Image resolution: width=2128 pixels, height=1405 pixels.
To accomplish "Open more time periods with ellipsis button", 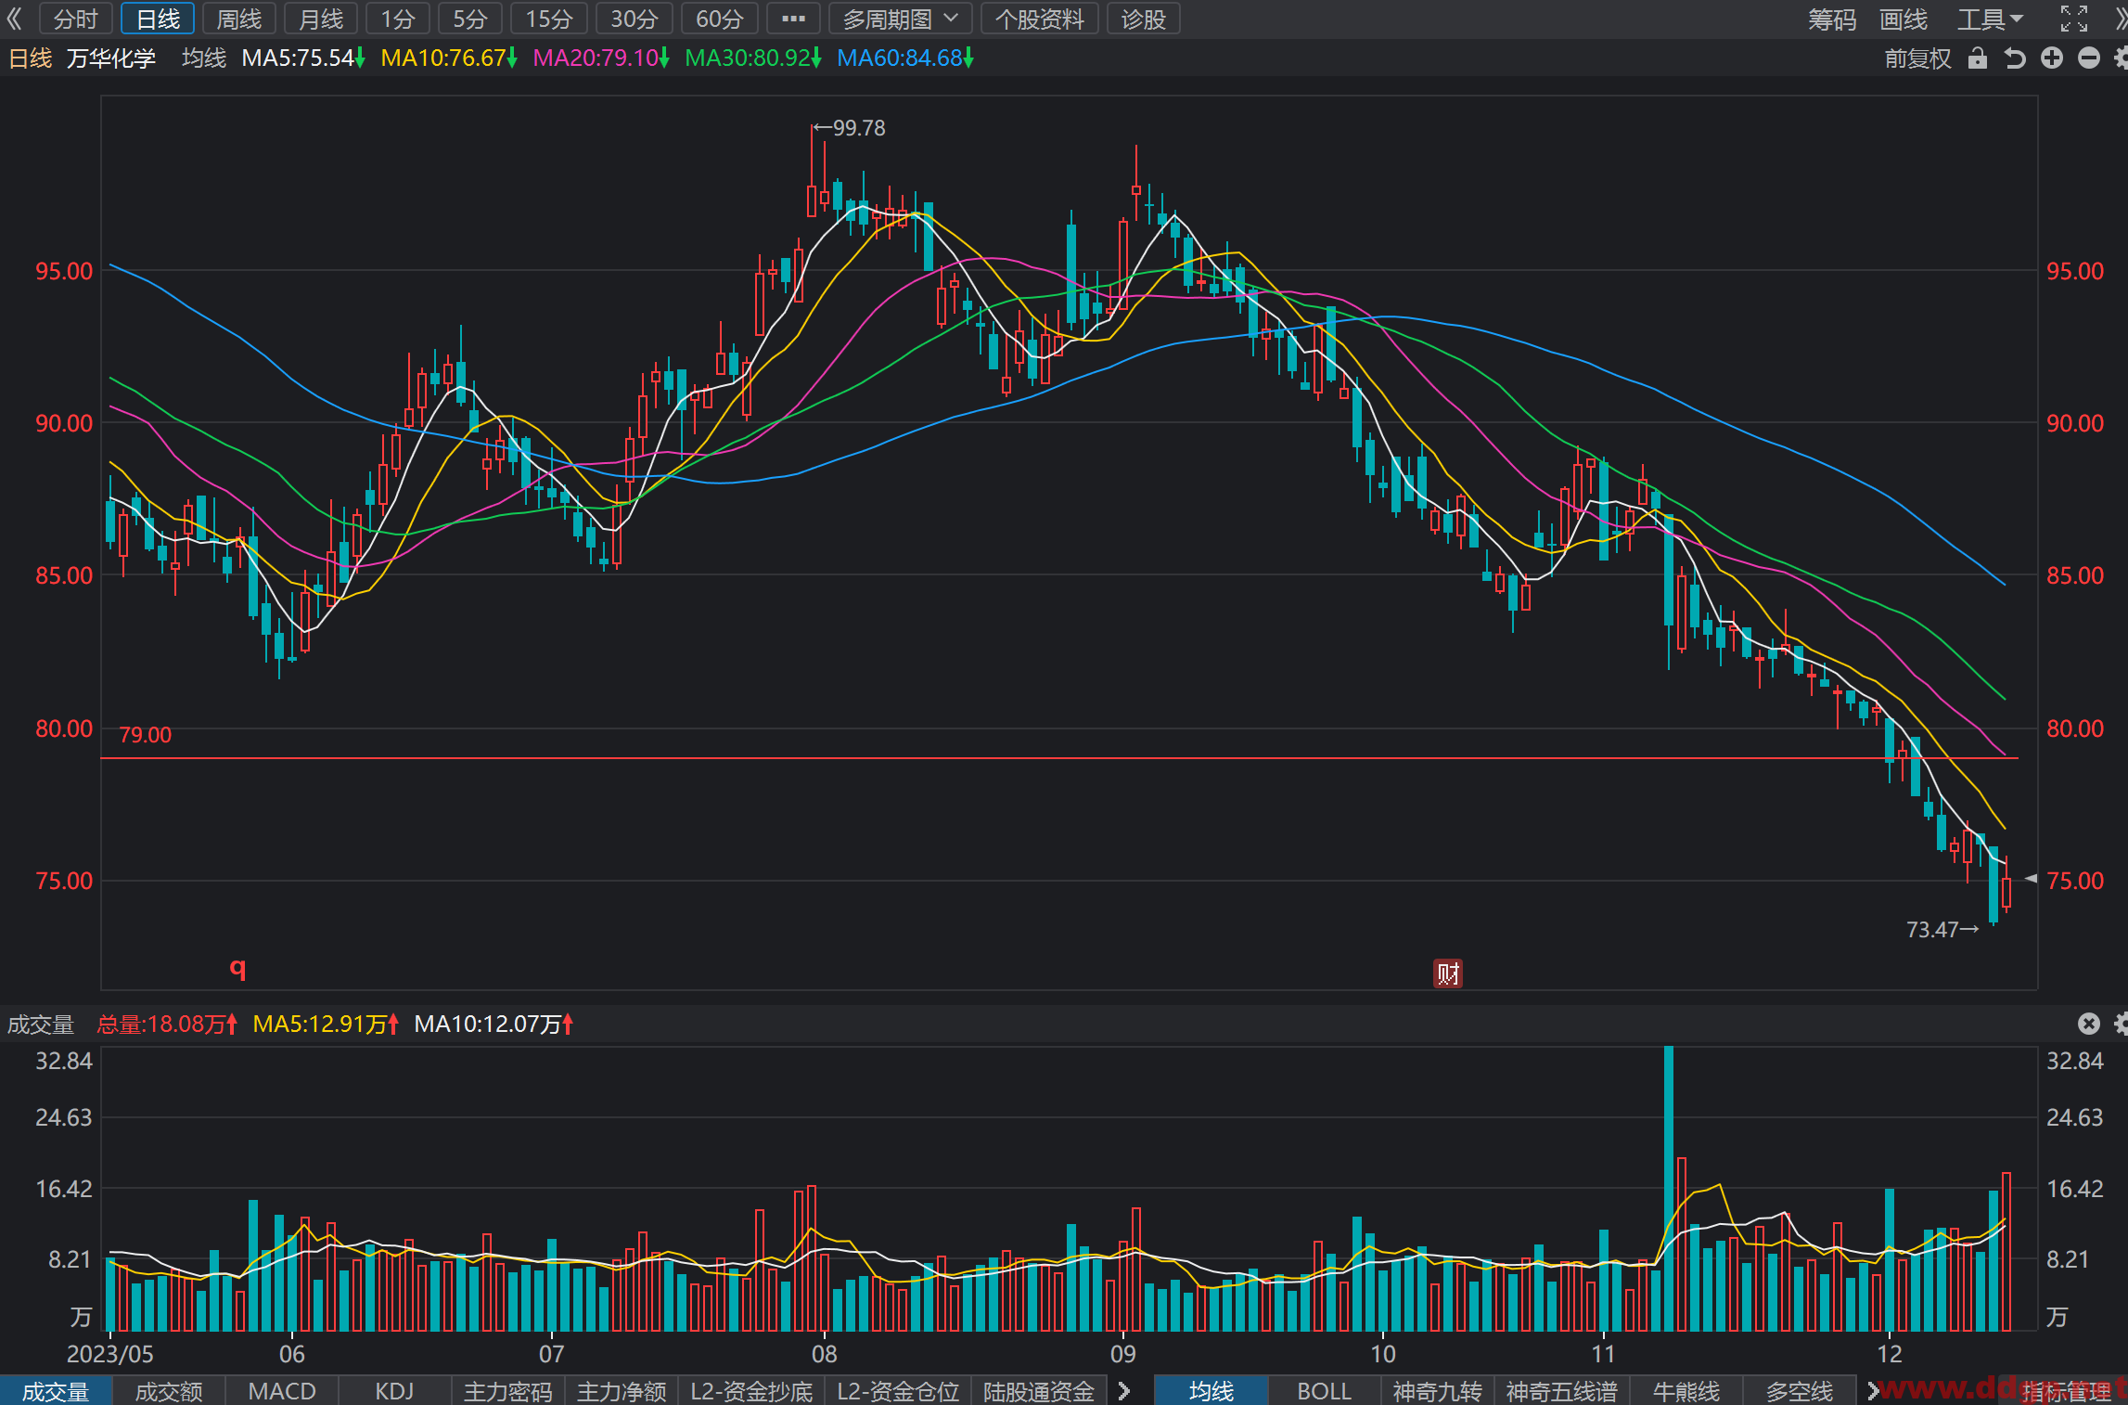I will [793, 19].
